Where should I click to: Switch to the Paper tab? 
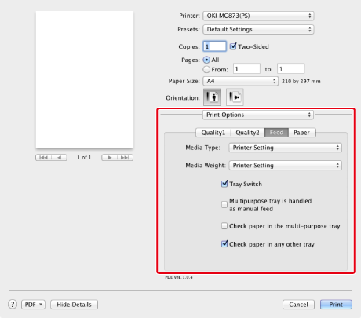click(x=301, y=133)
